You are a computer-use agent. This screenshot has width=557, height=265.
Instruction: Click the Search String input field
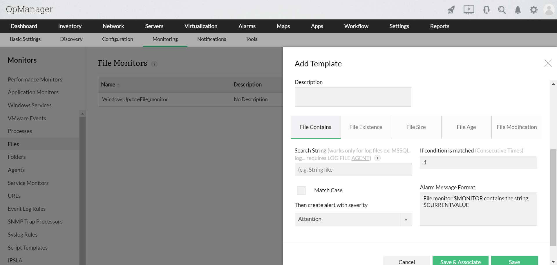coord(353,169)
